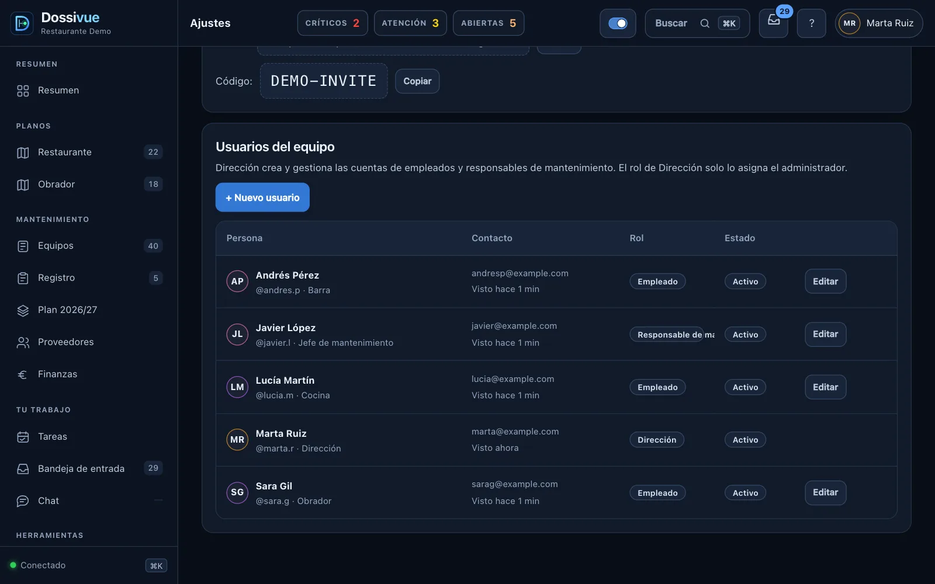Select the Atención 3 chip

(410, 23)
